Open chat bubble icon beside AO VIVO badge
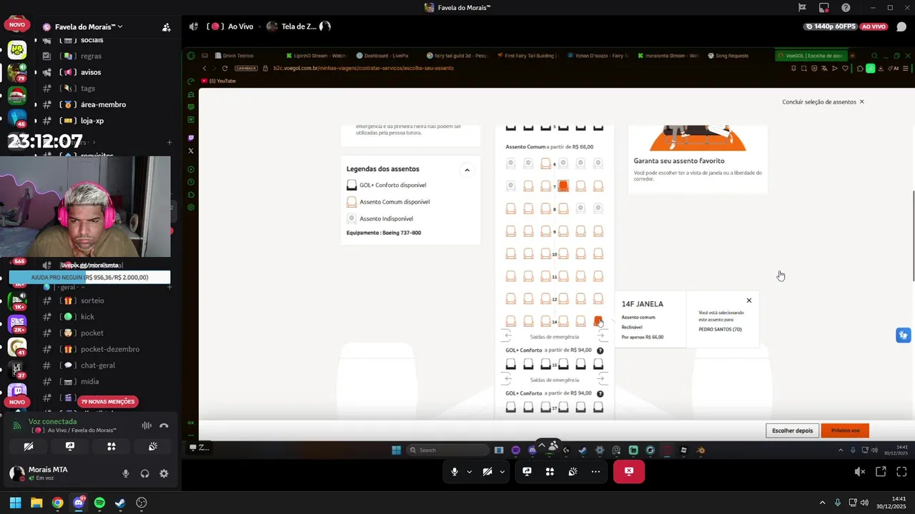The width and height of the screenshot is (915, 514). pos(901,26)
